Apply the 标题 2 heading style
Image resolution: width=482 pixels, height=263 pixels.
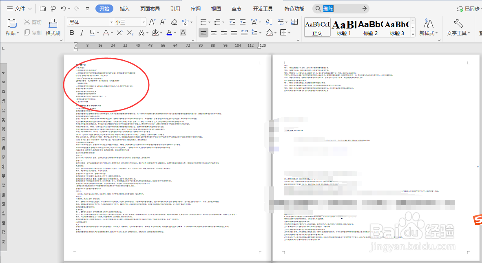[370, 27]
